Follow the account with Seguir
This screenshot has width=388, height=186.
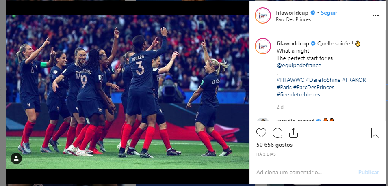329,13
